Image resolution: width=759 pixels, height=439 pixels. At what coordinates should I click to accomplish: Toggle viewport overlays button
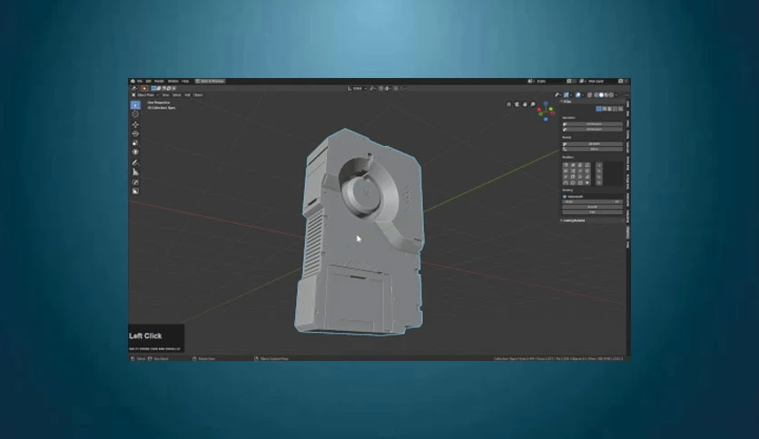pos(578,94)
